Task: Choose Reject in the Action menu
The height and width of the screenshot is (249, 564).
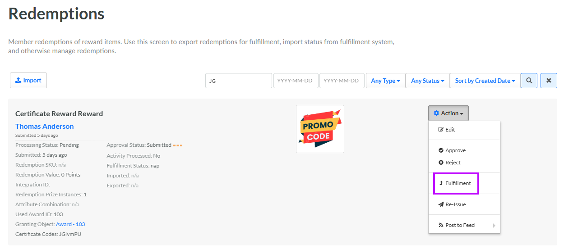Action: click(453, 163)
